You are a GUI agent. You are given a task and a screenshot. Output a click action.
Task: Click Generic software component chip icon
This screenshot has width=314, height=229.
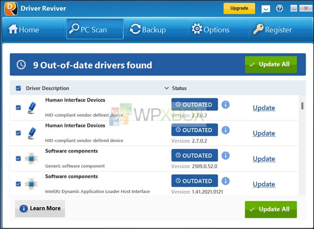31,159
